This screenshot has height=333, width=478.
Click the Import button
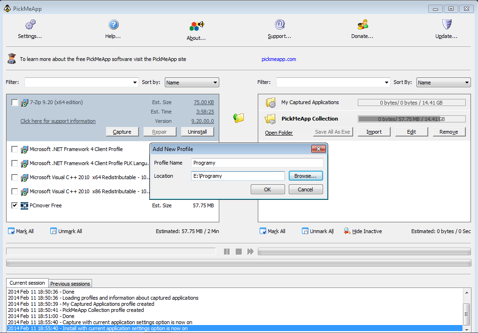click(x=374, y=132)
